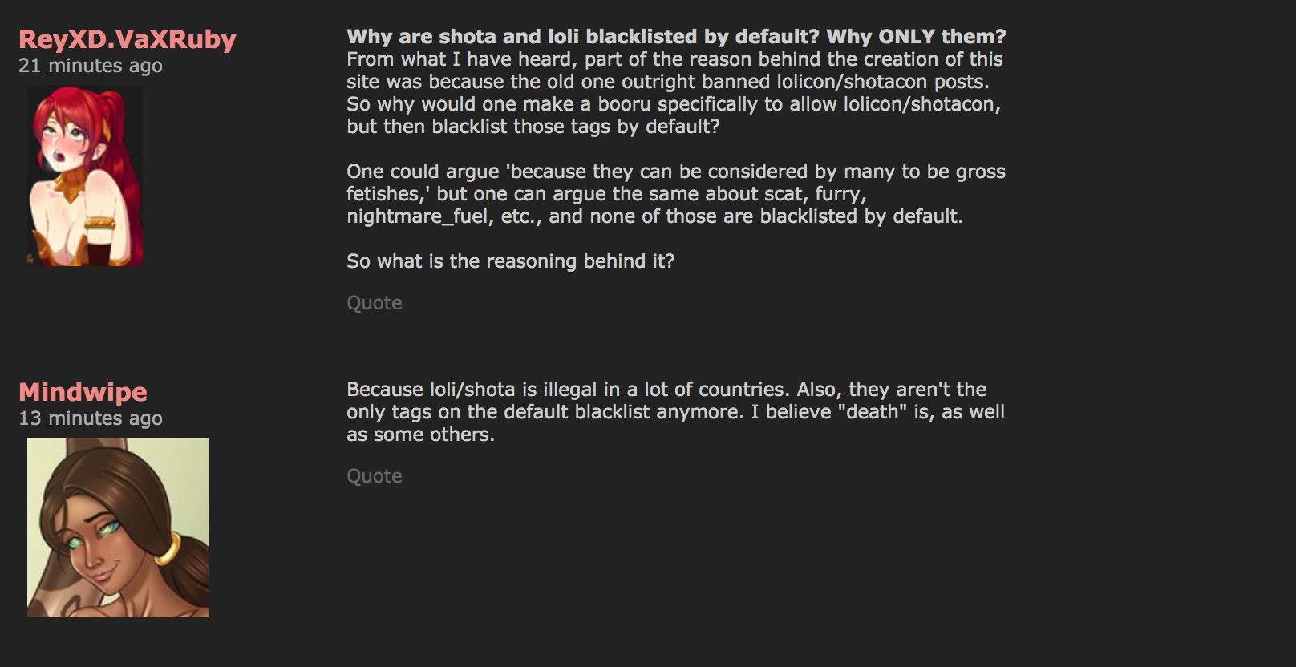Screen dimensions: 1296x667
Task: Click the line starting "From what I have heard"
Action: (x=674, y=59)
